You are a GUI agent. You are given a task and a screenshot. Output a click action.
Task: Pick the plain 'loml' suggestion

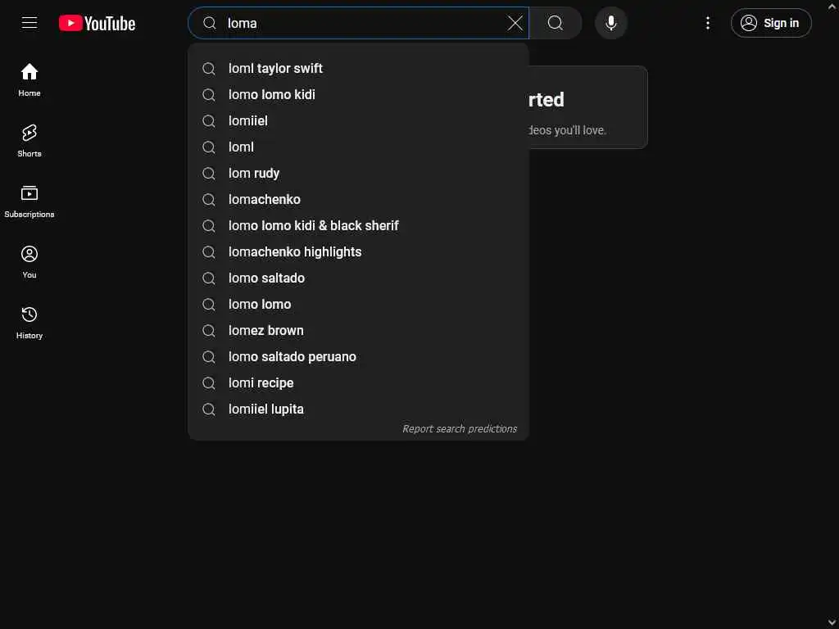click(359, 147)
